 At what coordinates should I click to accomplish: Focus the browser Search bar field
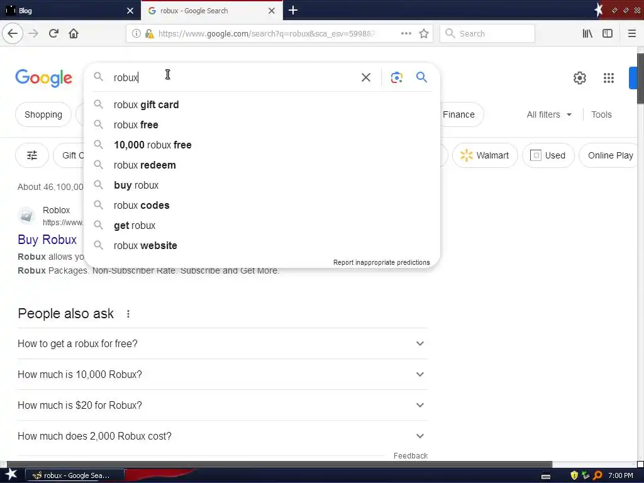click(x=487, y=33)
